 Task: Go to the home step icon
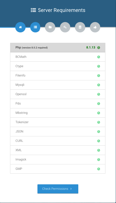click(x=20, y=27)
